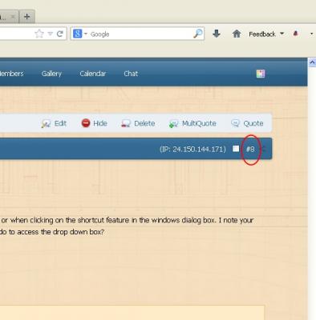Edit this post
The width and height of the screenshot is (316, 320).
coord(54,123)
